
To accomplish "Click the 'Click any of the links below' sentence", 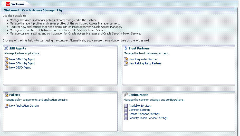I will [x=76, y=40].
